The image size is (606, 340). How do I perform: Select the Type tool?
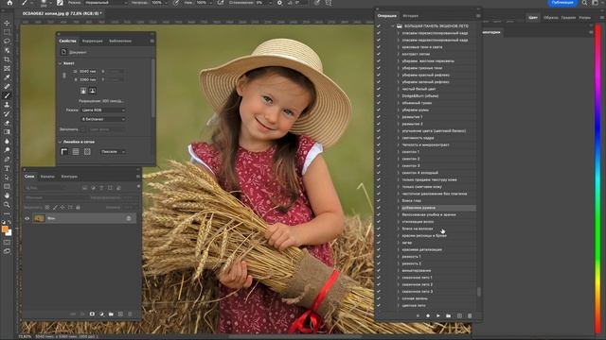7,168
